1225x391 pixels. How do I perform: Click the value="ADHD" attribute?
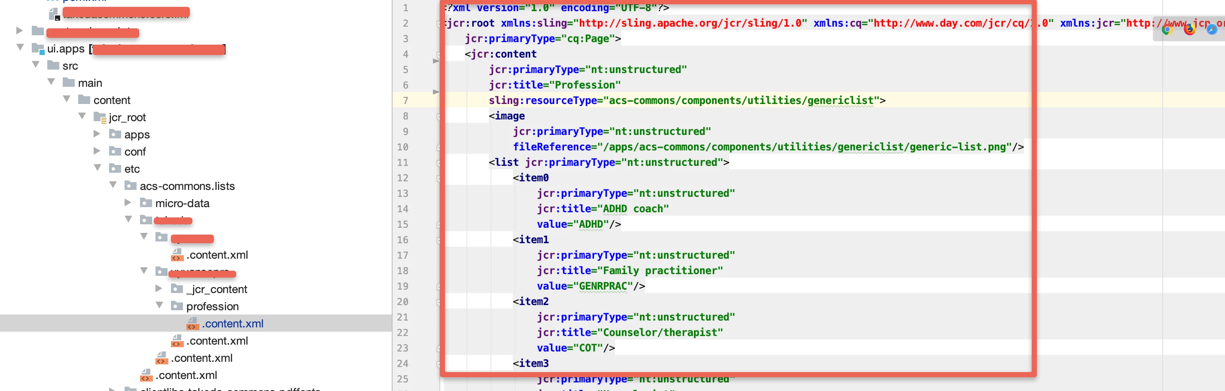click(573, 224)
